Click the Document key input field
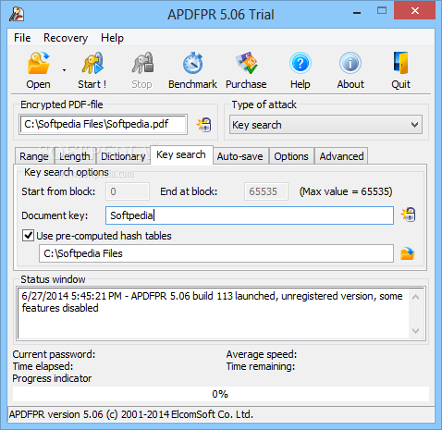The image size is (442, 430). pyautogui.click(x=250, y=215)
